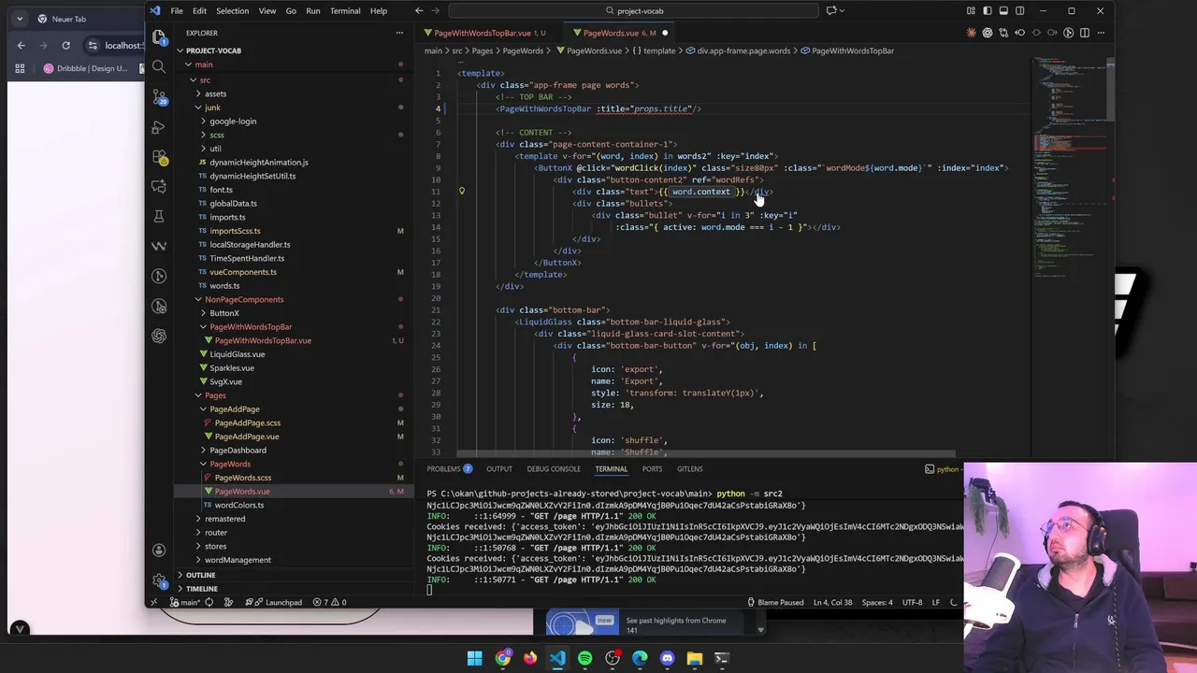Open the Manage gear icon
Viewport: 1197px width, 673px height.
(159, 580)
